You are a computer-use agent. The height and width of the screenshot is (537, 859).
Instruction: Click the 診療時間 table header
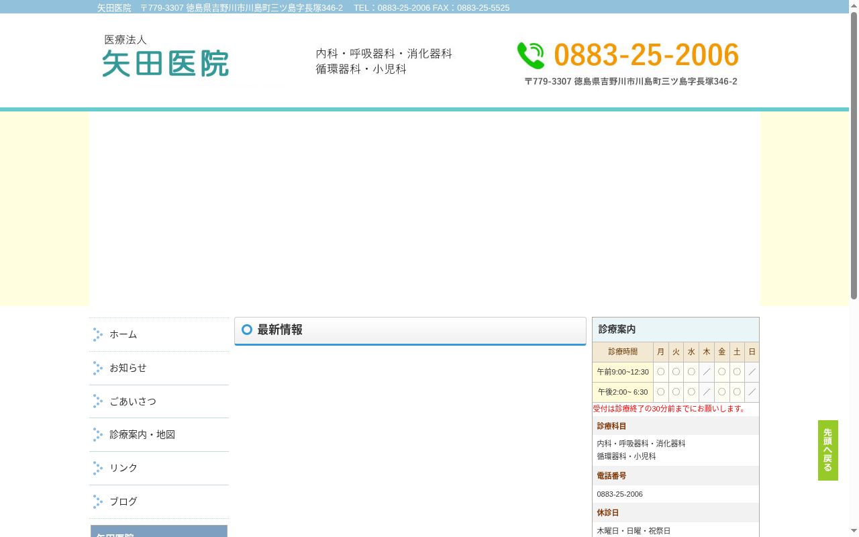[x=623, y=352]
